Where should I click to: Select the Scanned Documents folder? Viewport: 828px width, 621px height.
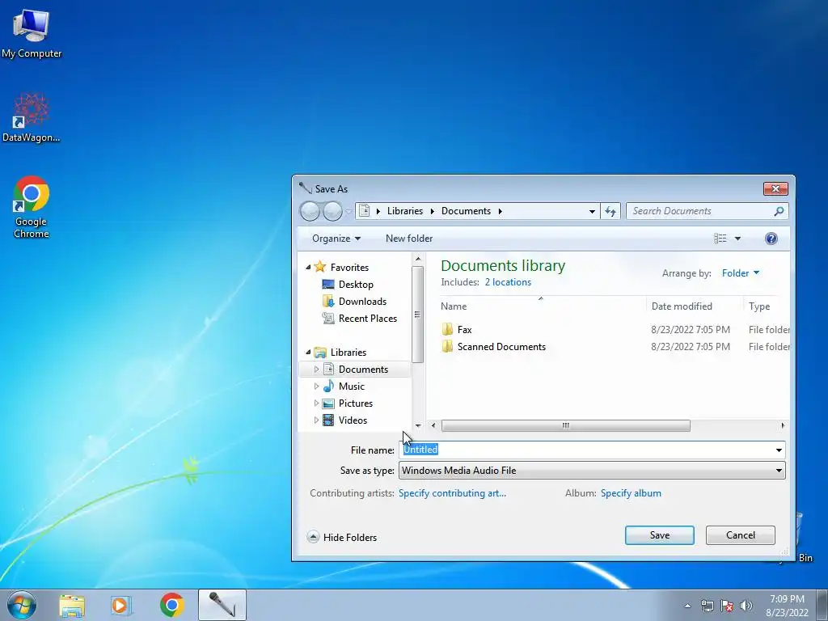pos(494,347)
